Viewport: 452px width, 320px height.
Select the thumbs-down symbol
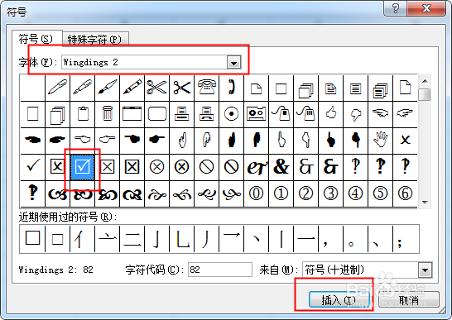(x=356, y=114)
